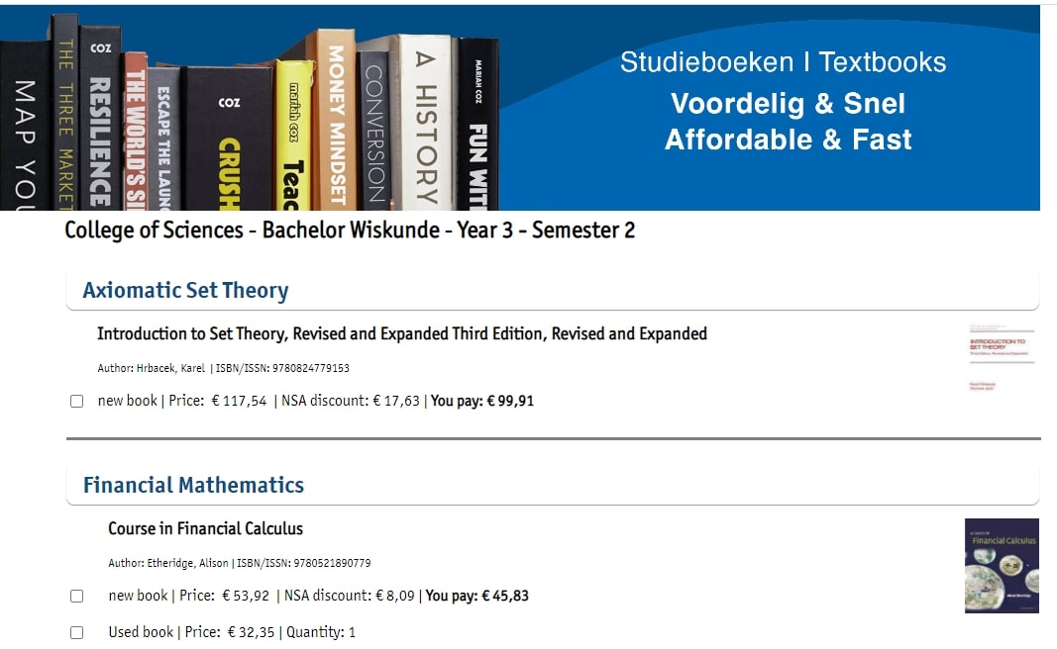Click the Money Mindset book spine in banner

[x=335, y=119]
